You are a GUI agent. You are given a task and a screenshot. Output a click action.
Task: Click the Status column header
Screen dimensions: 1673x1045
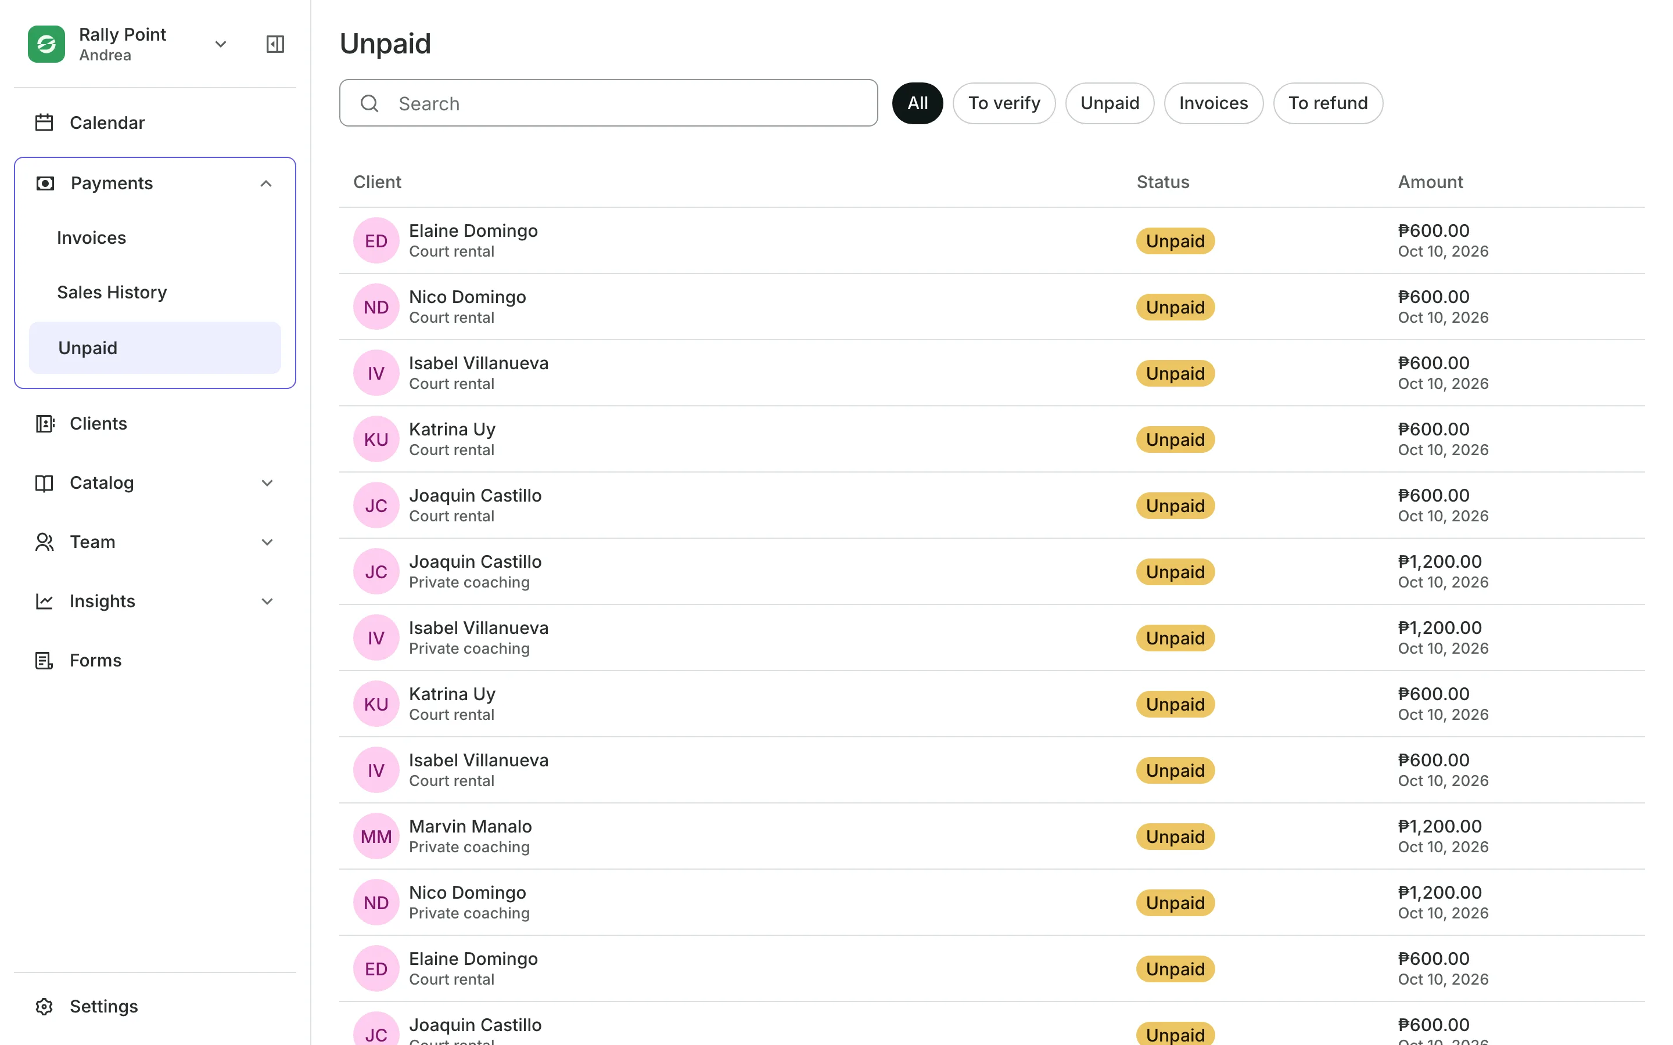[1163, 182]
